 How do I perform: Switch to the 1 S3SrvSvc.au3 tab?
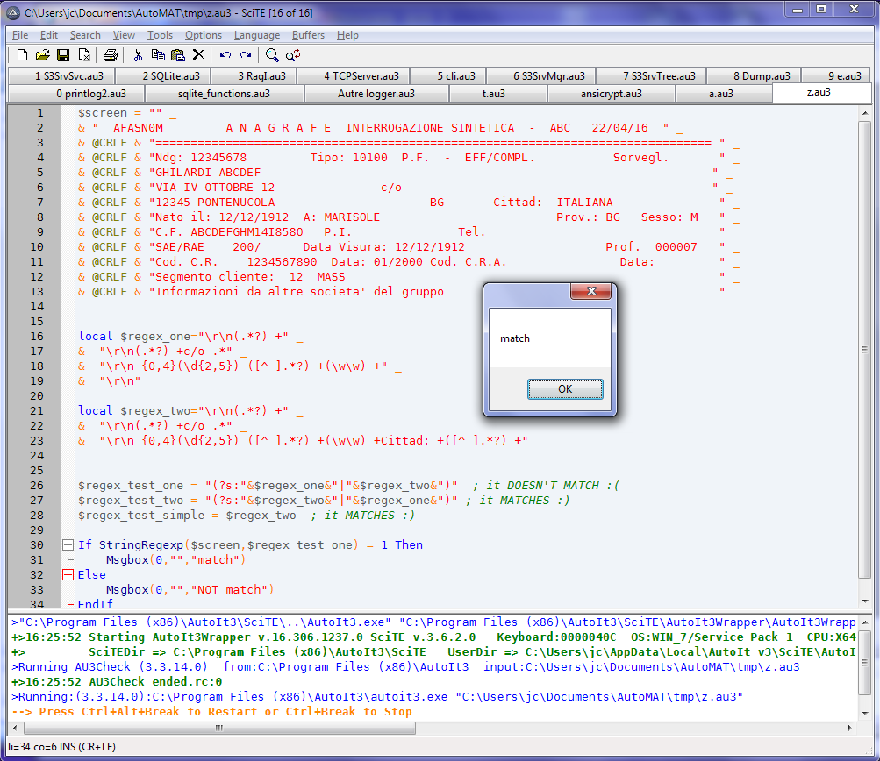(62, 75)
